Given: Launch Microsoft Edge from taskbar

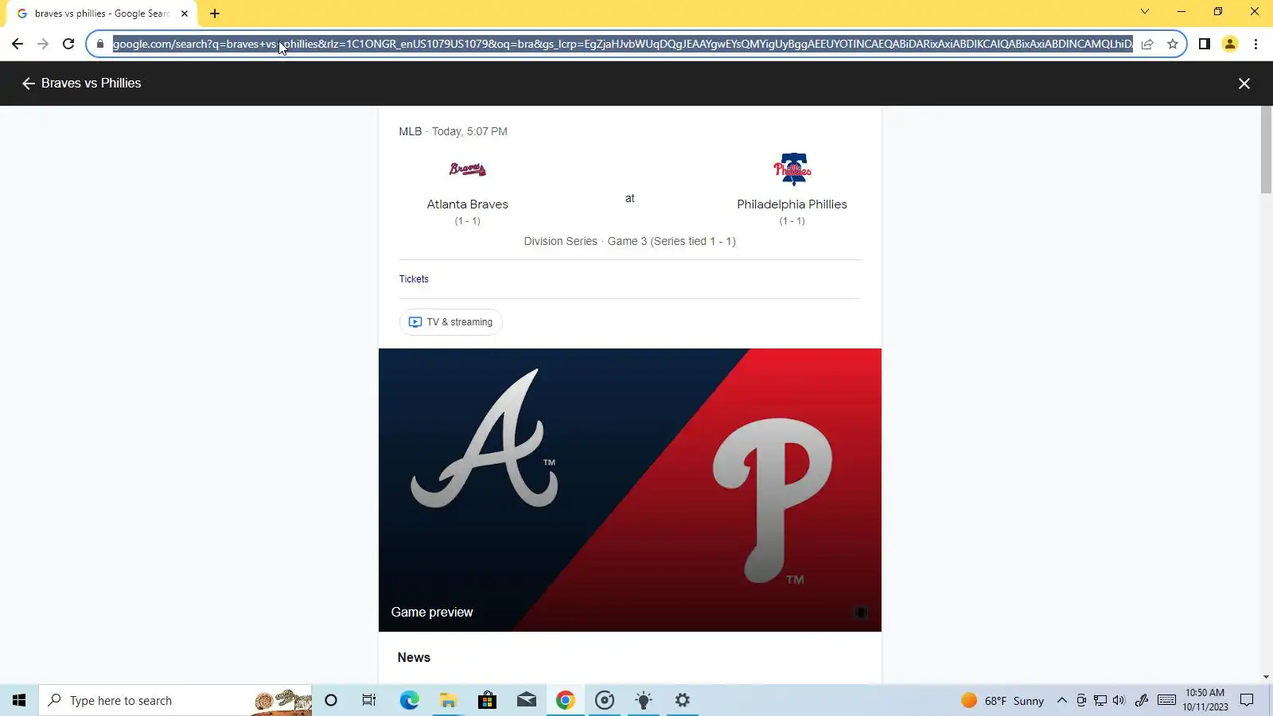Looking at the screenshot, I should (x=409, y=700).
